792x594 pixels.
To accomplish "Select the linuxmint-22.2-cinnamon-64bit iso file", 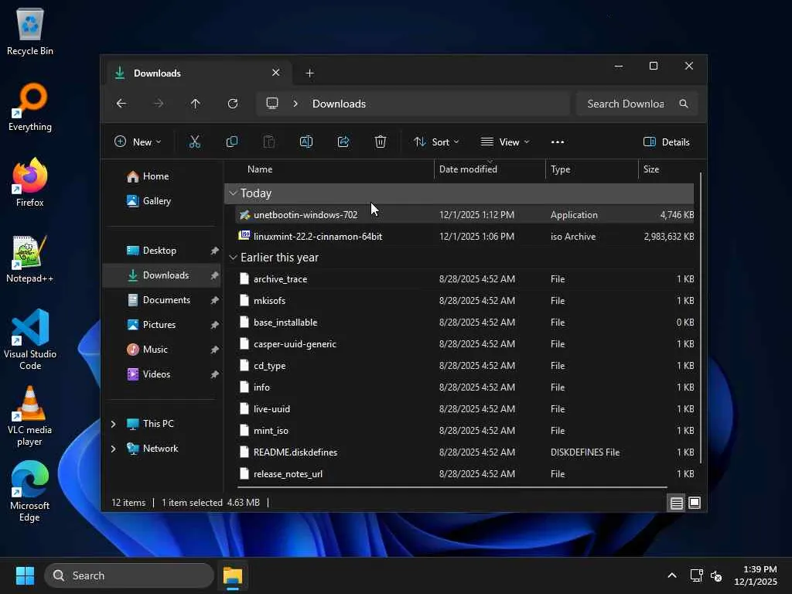I will click(464, 237).
